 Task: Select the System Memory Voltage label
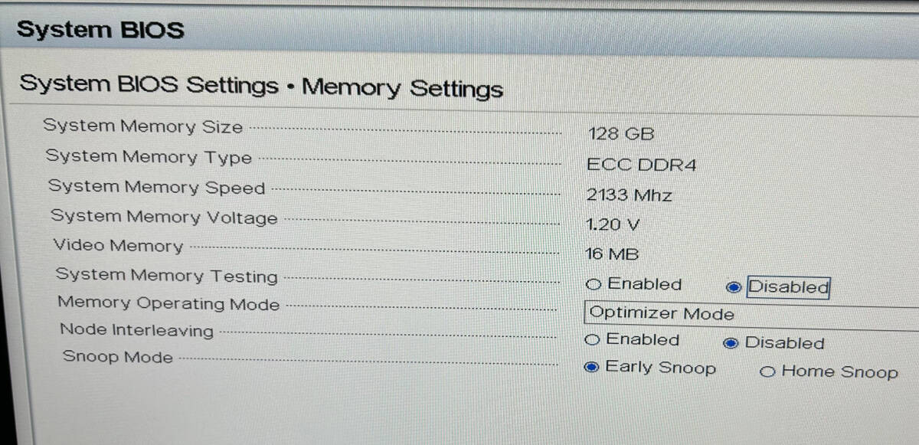(164, 217)
